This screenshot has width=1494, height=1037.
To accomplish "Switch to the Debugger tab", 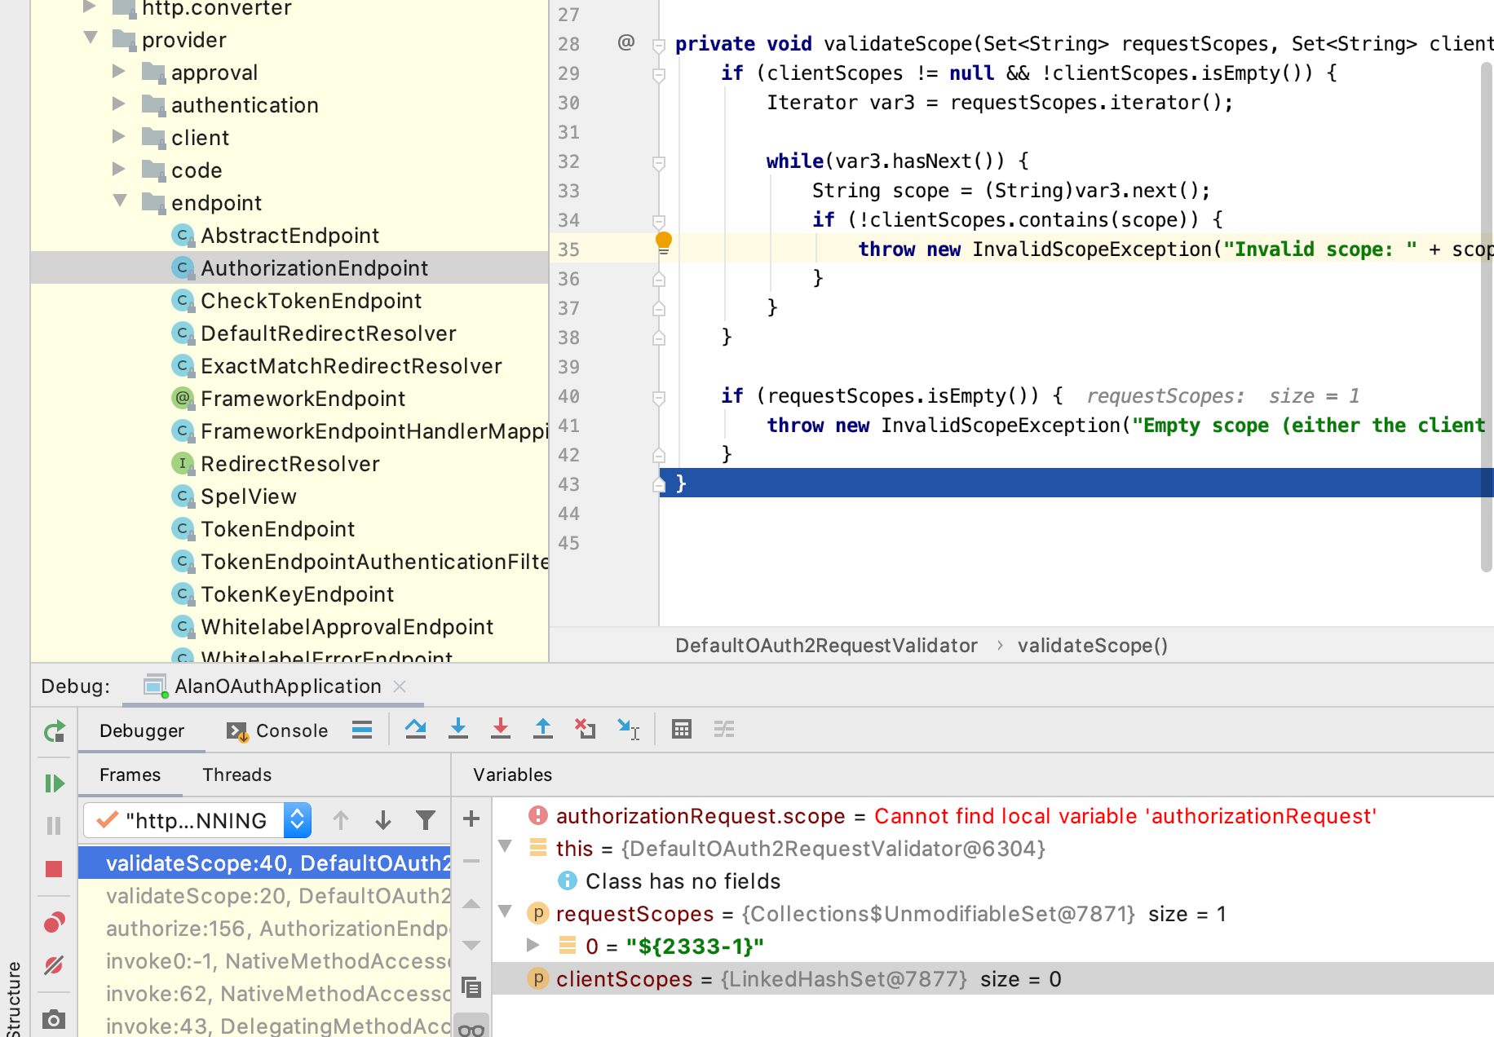I will (142, 730).
